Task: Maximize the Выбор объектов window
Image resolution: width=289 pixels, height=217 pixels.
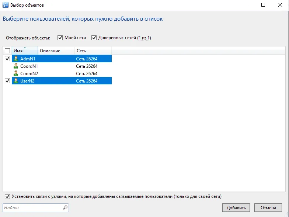Action: point(263,5)
